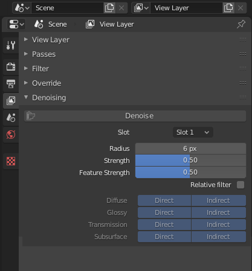Open the Render properties tab
This screenshot has width=252, height=271.
click(11, 67)
